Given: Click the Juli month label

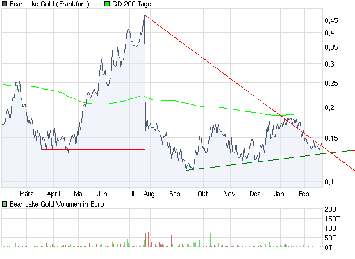Looking at the screenshot, I should pyautogui.click(x=129, y=194).
